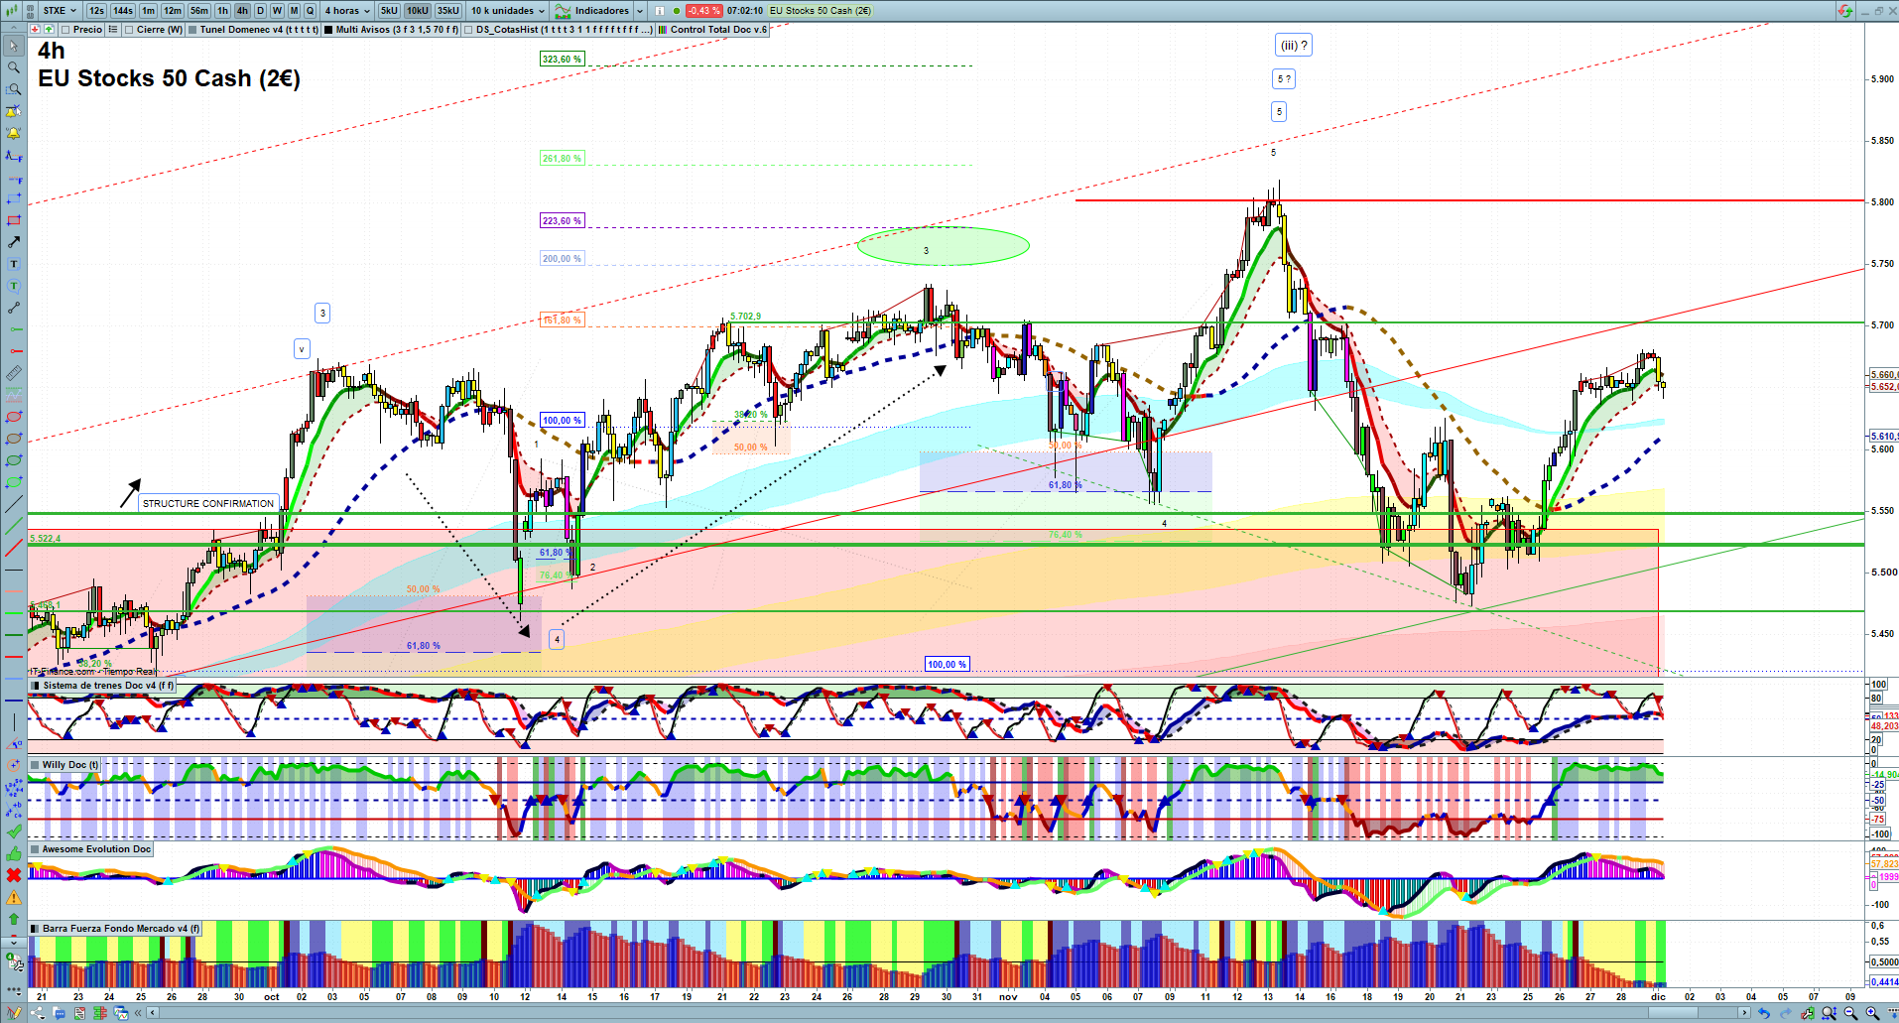The height and width of the screenshot is (1023, 1899).
Task: Select the red diagonal line drawing tool
Action: pos(14,548)
